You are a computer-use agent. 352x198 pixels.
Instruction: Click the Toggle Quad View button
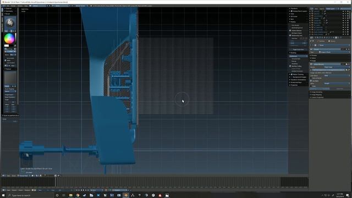(298, 50)
